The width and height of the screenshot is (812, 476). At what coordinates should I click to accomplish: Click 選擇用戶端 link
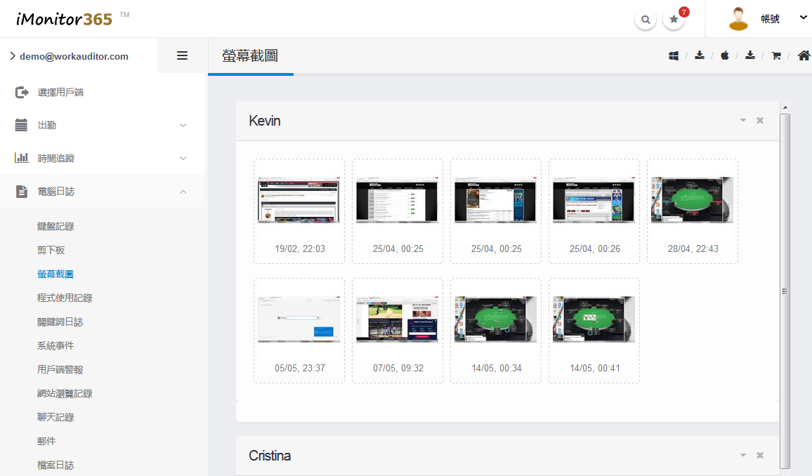(x=60, y=92)
